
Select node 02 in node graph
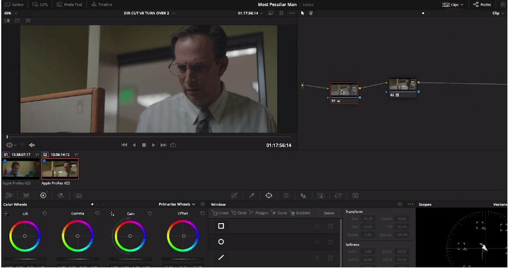pos(402,87)
